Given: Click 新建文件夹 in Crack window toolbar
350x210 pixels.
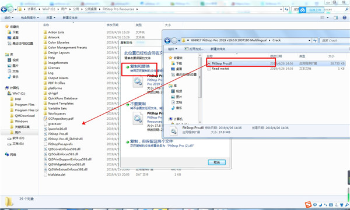Looking at the screenshot, I should pos(218,49).
